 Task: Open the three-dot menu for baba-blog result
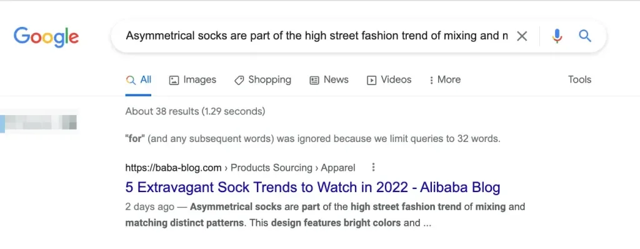(x=373, y=167)
